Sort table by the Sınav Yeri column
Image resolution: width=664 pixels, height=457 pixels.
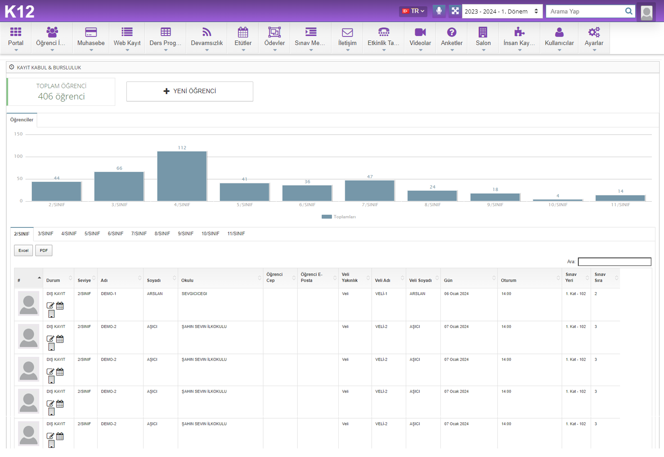576,277
